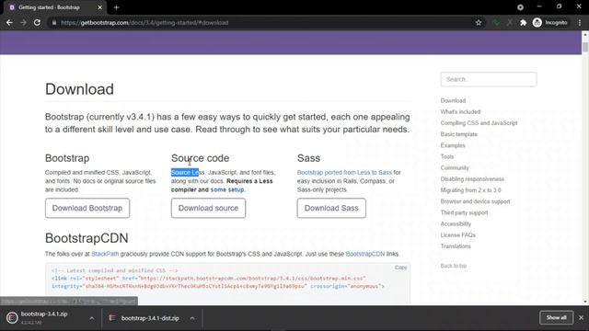Go to Examples in the sidebar
This screenshot has width=589, height=331.
tap(453, 145)
